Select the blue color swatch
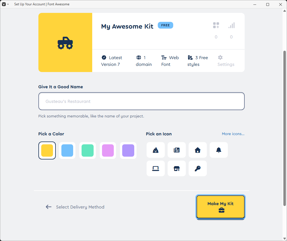The image size is (287, 241). [67, 150]
